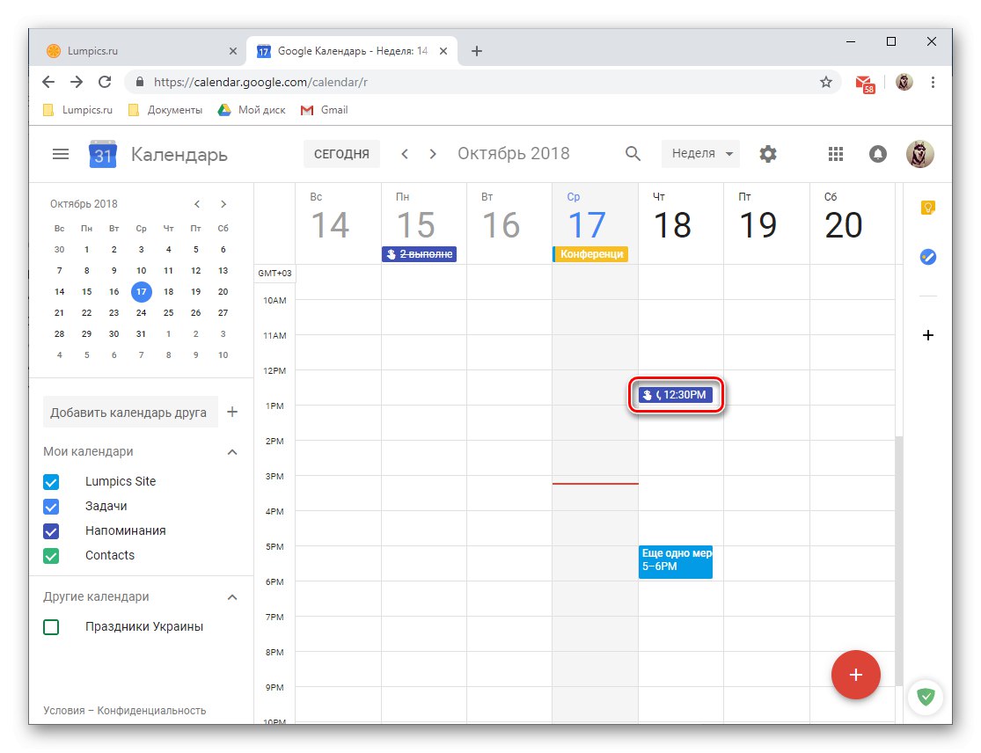Screen dimensions: 981x753
Task: Select day 15 header in week view
Action: point(415,224)
